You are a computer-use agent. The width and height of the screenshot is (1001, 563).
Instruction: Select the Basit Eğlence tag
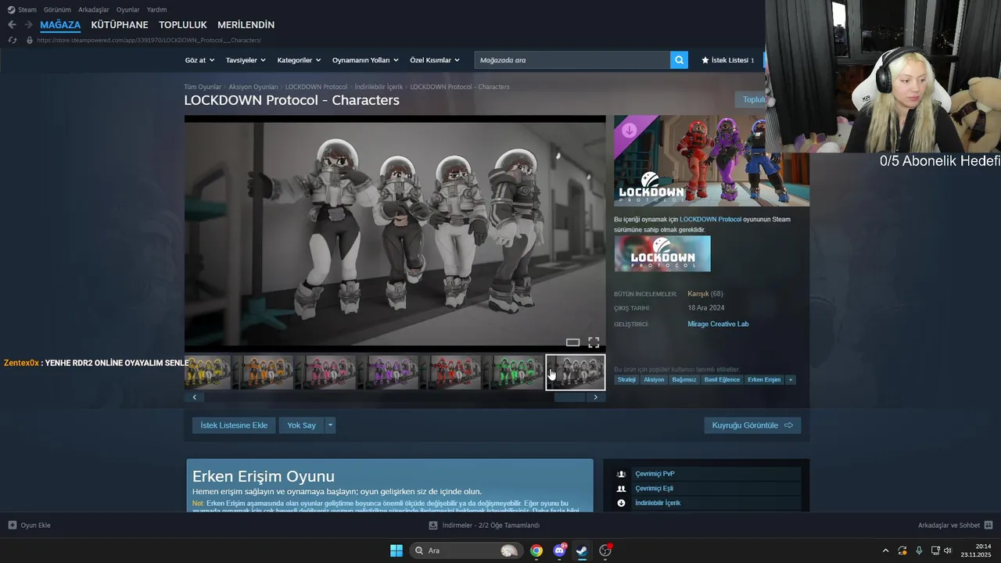(722, 380)
